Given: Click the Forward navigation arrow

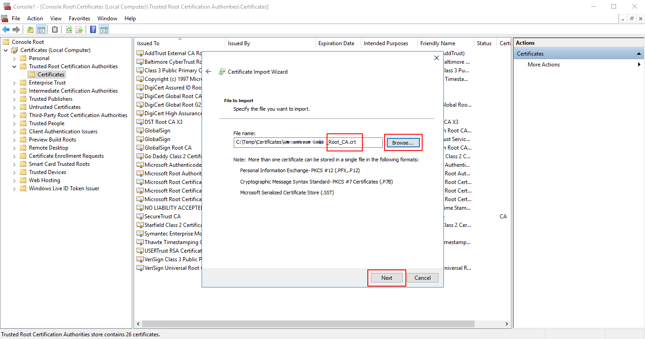Looking at the screenshot, I should pos(17,29).
